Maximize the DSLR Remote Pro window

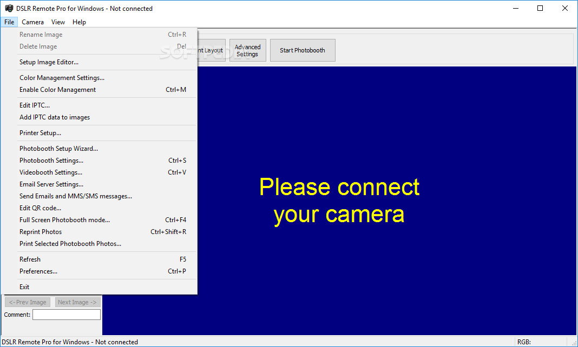[x=540, y=8]
